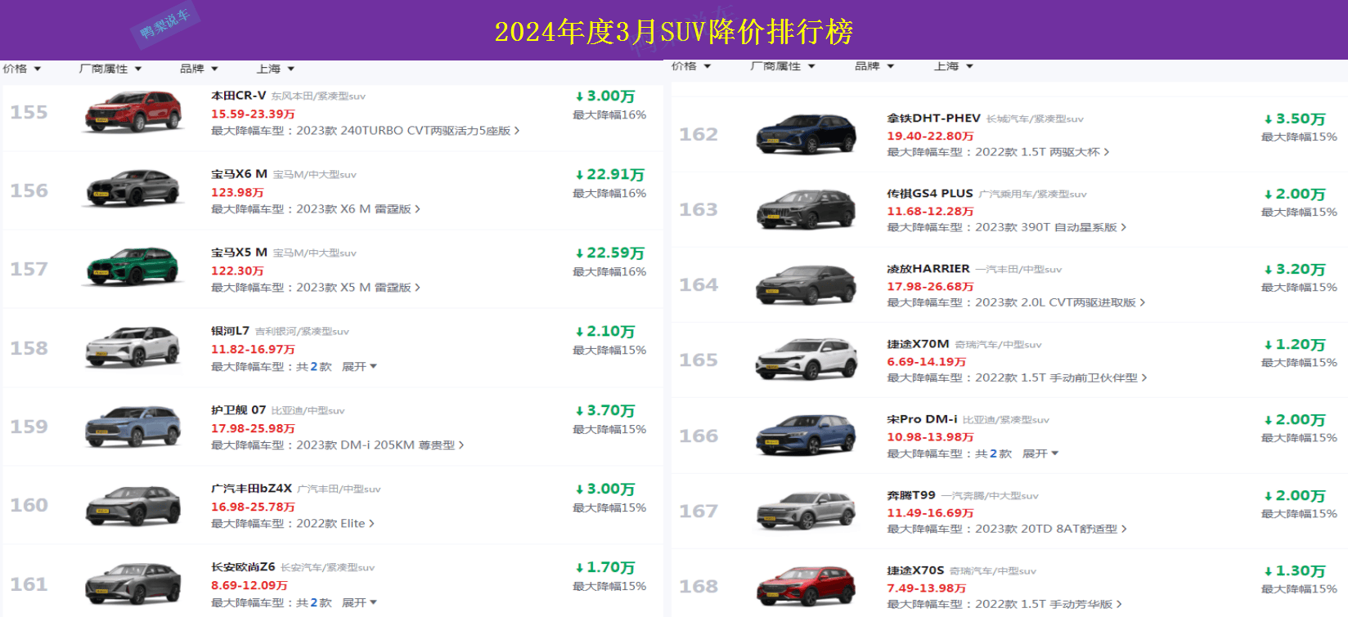This screenshot has width=1348, height=617.
Task: Open the 2023款 2.0L CVT两驱进取版 trim link
Action: [1059, 302]
